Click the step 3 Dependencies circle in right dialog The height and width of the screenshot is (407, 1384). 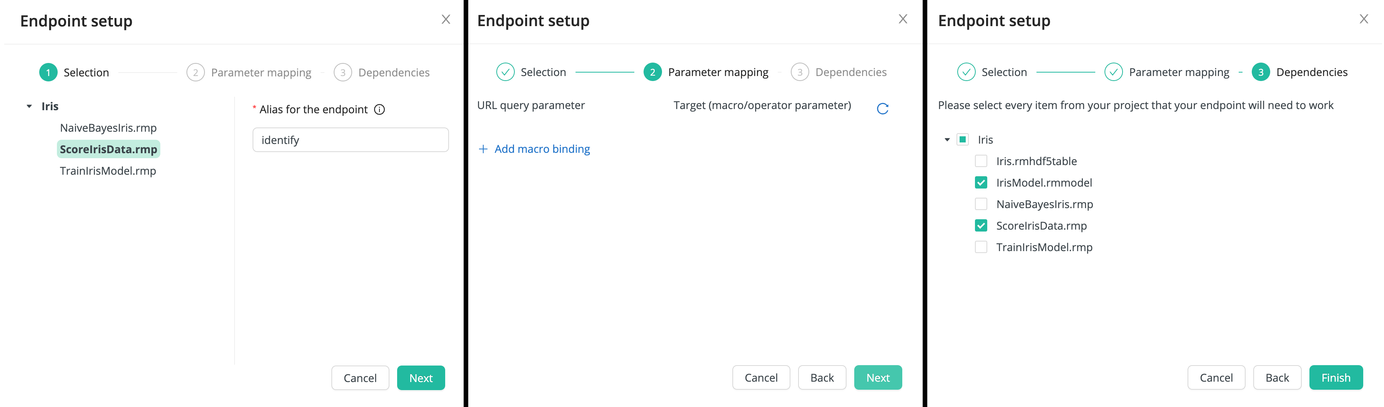tap(1261, 71)
